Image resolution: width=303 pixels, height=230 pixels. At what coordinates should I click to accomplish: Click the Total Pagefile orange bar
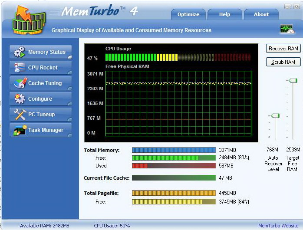pos(174,193)
